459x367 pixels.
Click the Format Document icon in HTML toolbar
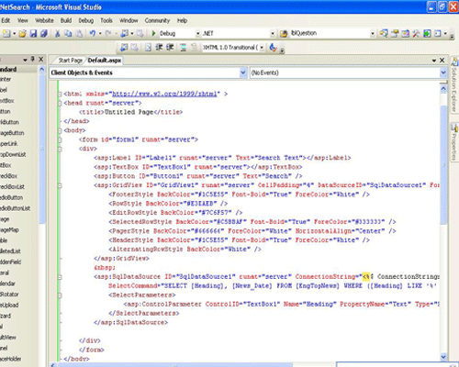(148, 48)
